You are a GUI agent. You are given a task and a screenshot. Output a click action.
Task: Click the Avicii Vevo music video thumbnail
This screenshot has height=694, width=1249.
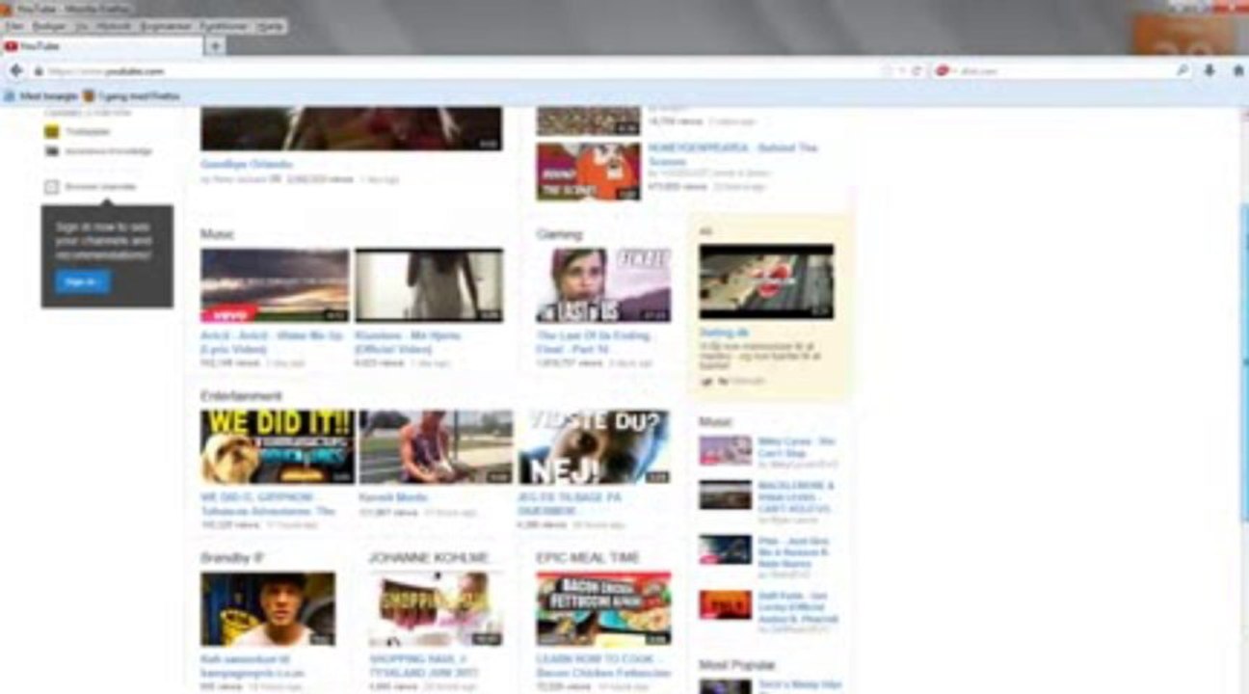pyautogui.click(x=275, y=285)
